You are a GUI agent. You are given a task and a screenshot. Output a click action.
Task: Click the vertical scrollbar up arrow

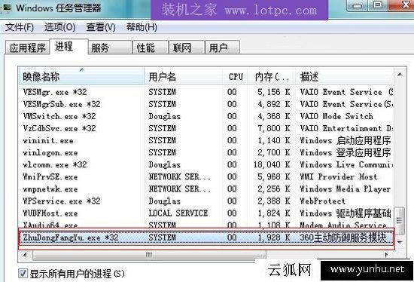pyautogui.click(x=400, y=75)
